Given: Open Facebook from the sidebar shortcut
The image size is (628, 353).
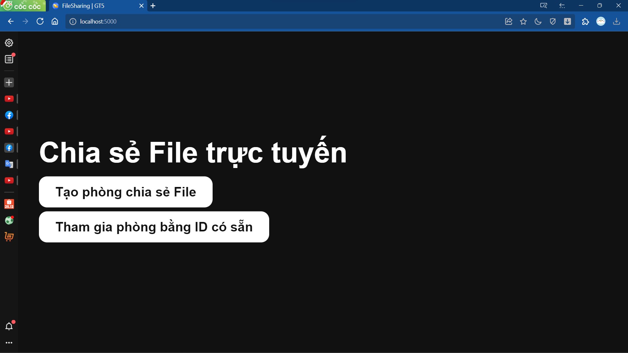Looking at the screenshot, I should pos(9,115).
